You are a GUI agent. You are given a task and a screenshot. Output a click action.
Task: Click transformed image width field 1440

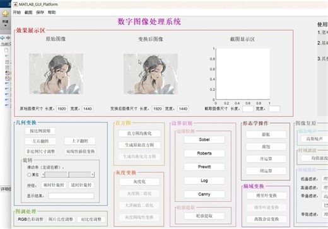point(183,109)
